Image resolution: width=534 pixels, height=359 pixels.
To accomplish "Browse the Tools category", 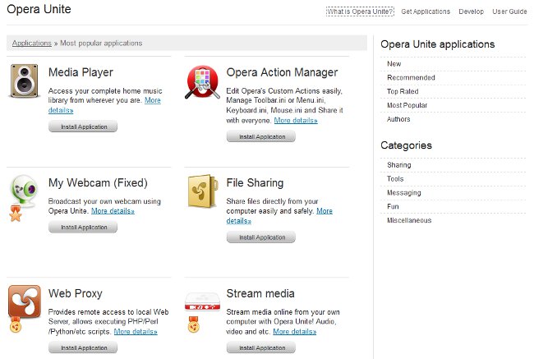I will 395,179.
